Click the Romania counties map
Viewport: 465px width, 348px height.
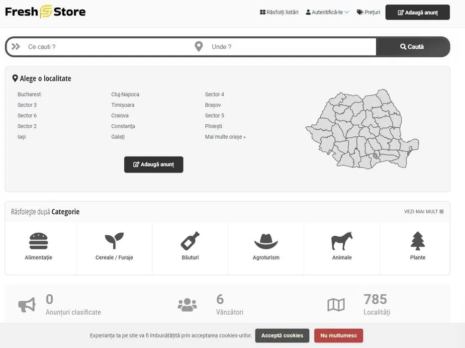click(x=362, y=129)
